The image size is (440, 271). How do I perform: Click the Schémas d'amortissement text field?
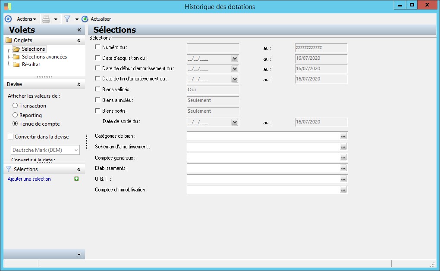[x=263, y=147]
